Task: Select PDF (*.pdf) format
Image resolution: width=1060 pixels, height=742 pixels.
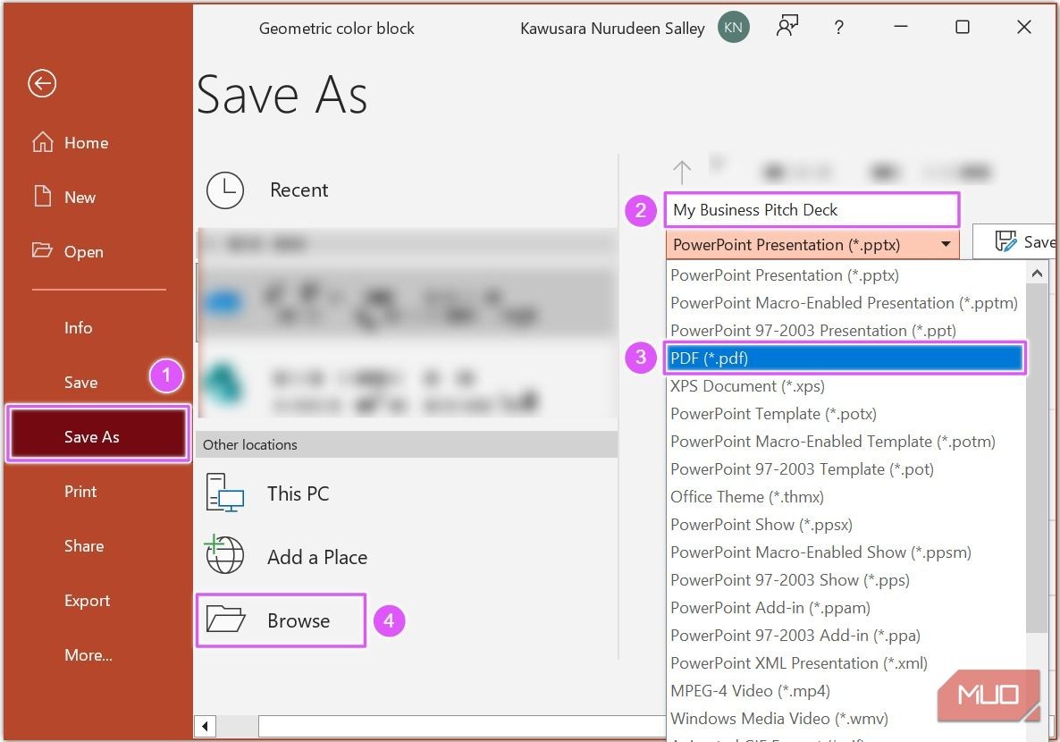Action: click(845, 358)
